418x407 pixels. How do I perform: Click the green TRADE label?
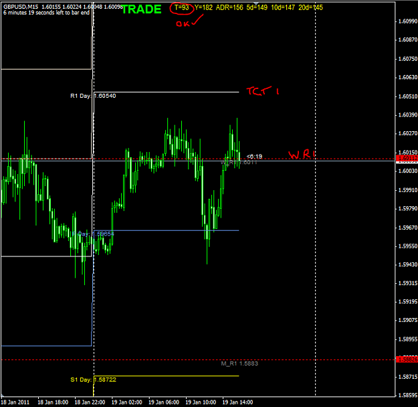[x=142, y=9]
